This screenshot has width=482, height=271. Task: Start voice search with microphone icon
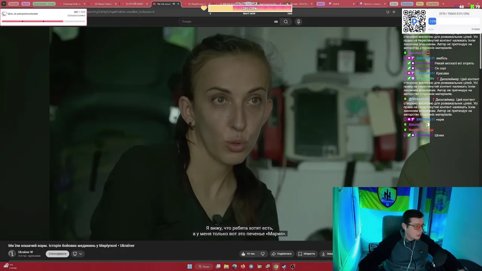[x=299, y=21]
